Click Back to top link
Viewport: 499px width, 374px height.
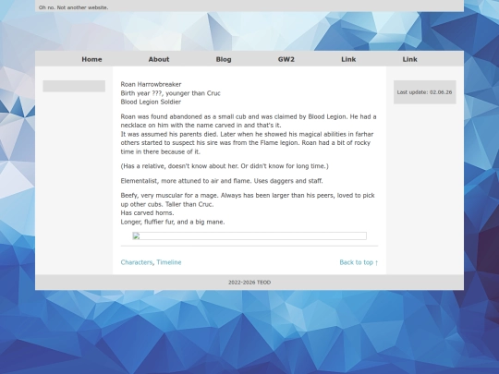point(359,262)
